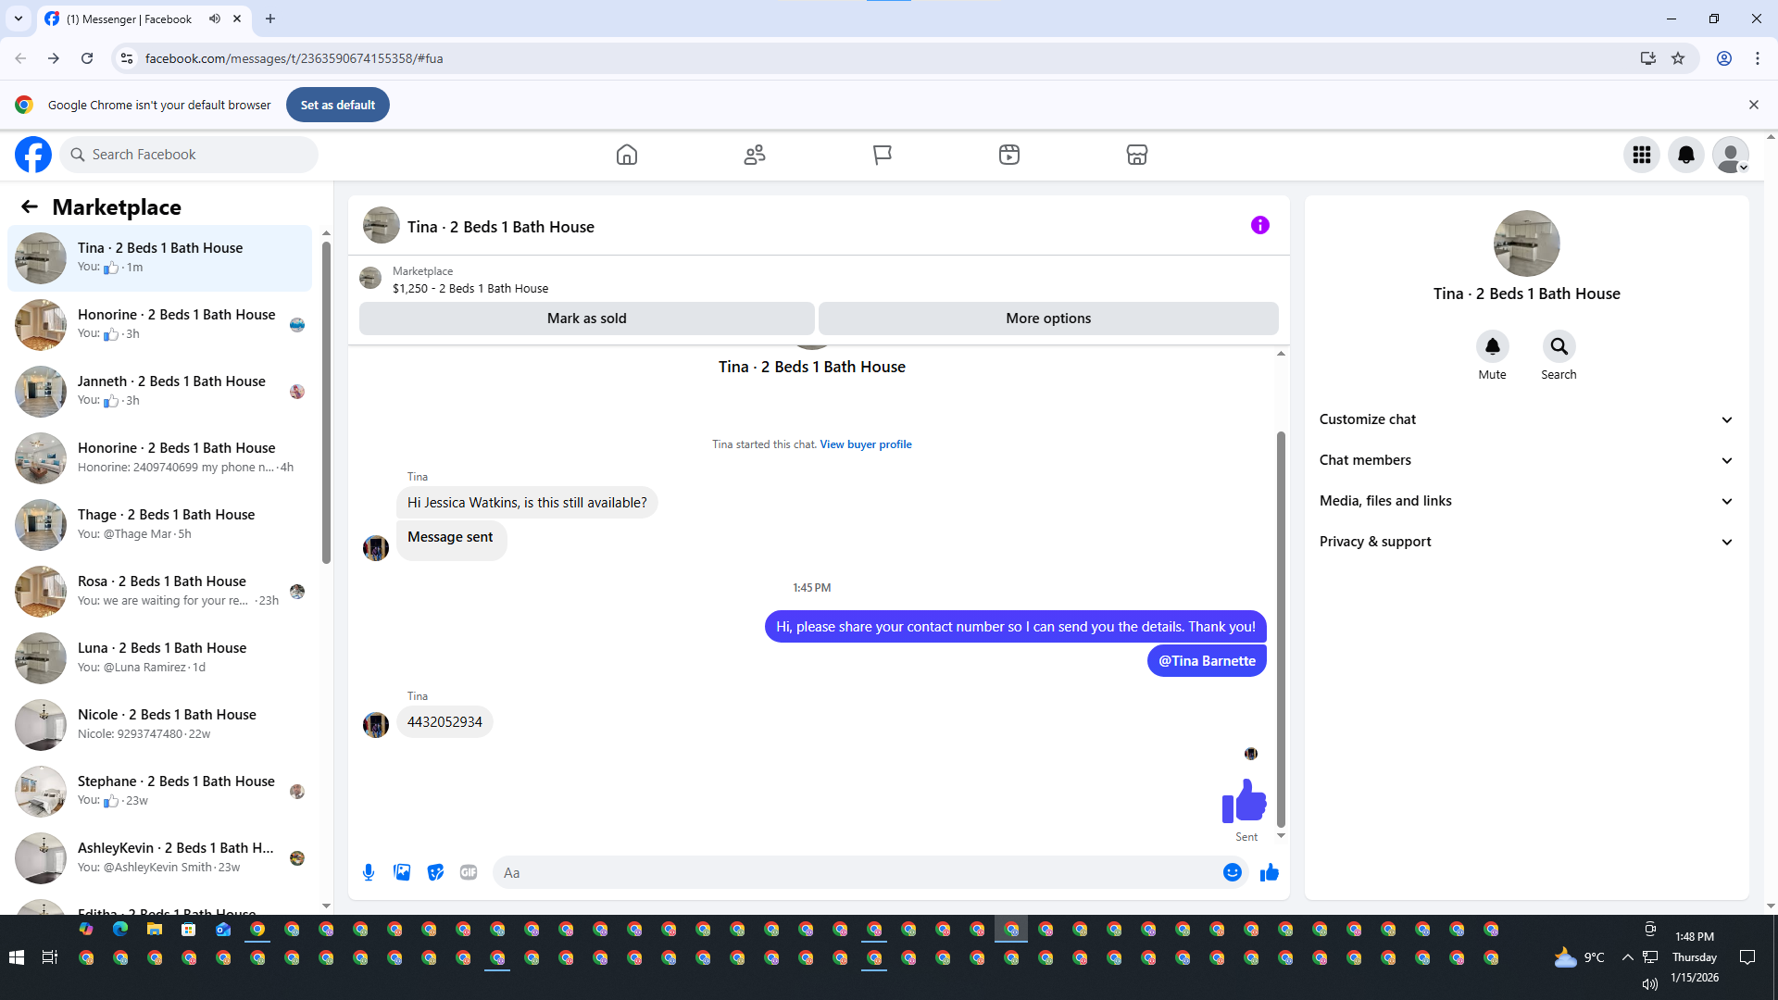Click the Search conversation magnifier icon
This screenshot has height=1000, width=1778.
[1559, 346]
